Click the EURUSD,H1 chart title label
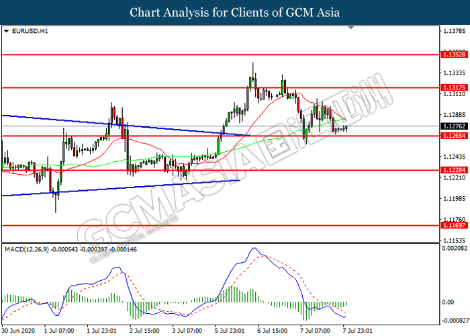Image resolution: width=470 pixels, height=336 pixels. coord(30,31)
